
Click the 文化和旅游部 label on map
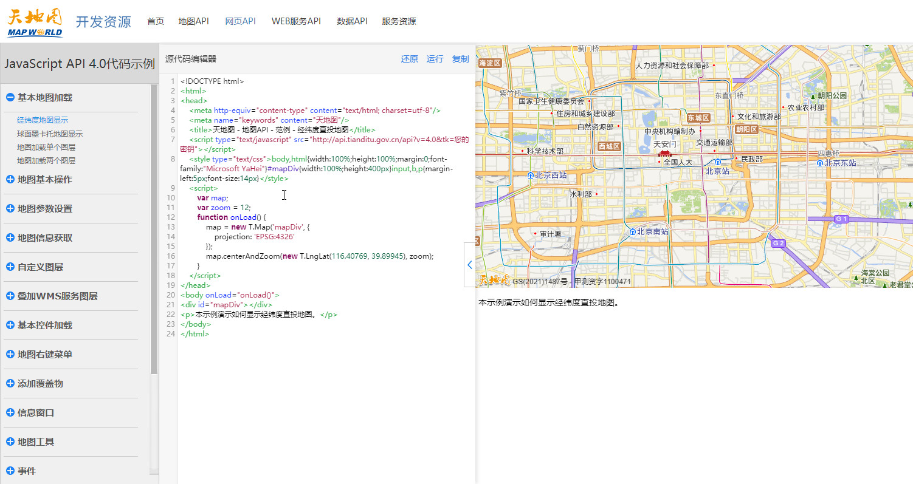click(759, 117)
